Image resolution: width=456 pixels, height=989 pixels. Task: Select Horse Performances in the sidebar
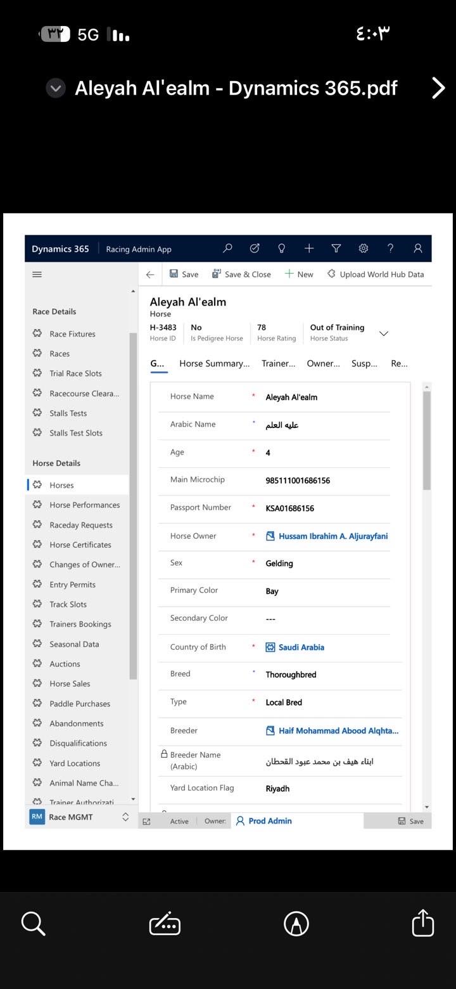[84, 505]
